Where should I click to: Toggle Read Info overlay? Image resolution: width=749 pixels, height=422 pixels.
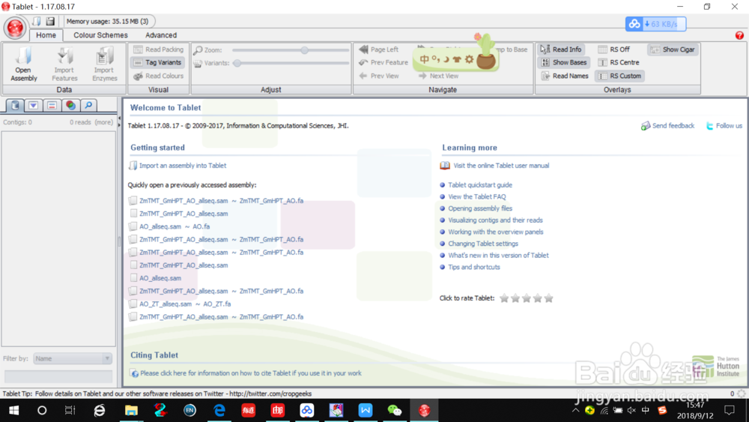point(561,49)
